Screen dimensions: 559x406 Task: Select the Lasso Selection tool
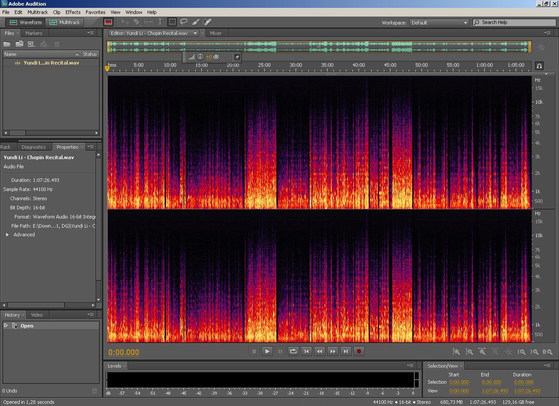(x=184, y=22)
